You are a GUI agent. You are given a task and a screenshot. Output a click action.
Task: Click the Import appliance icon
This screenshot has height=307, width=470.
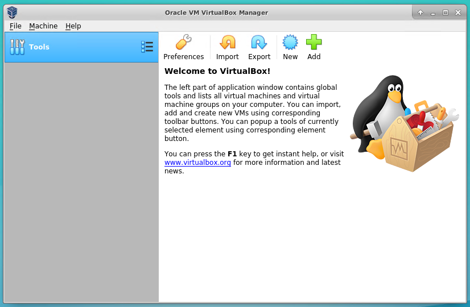[x=227, y=47]
